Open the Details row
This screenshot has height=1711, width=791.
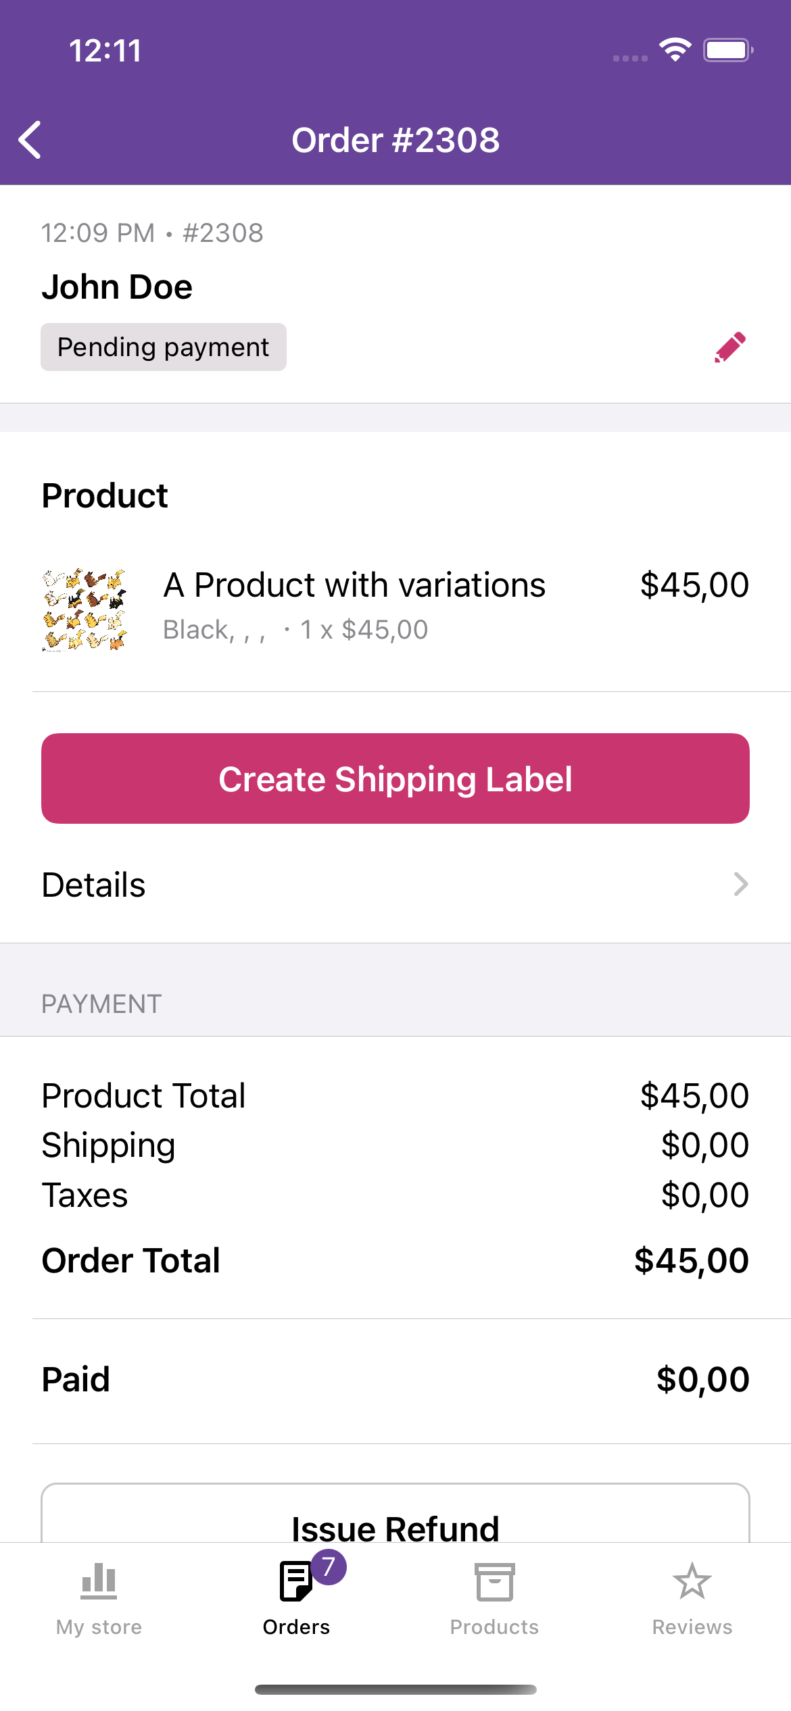point(395,885)
